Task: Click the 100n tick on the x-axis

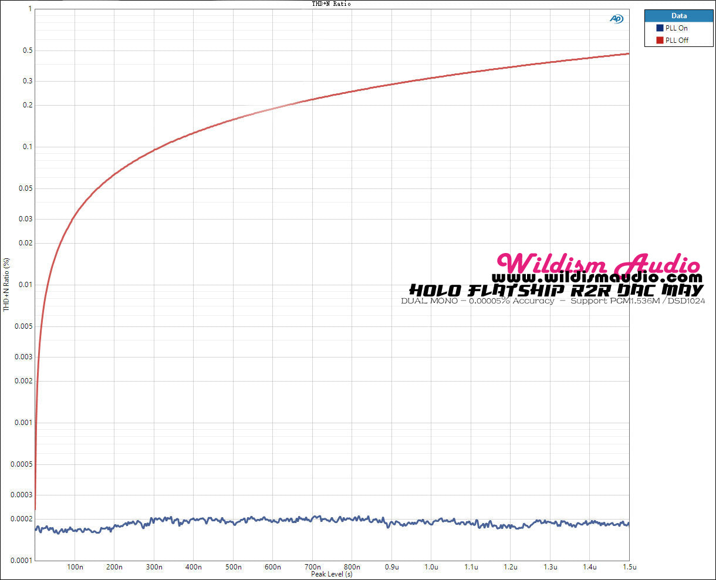Action: click(x=75, y=567)
